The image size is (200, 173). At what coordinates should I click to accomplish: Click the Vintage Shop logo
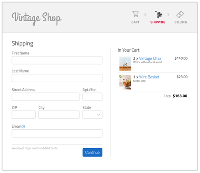36,18
